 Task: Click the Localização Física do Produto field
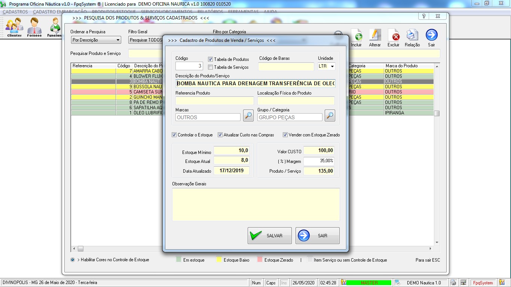(x=296, y=101)
